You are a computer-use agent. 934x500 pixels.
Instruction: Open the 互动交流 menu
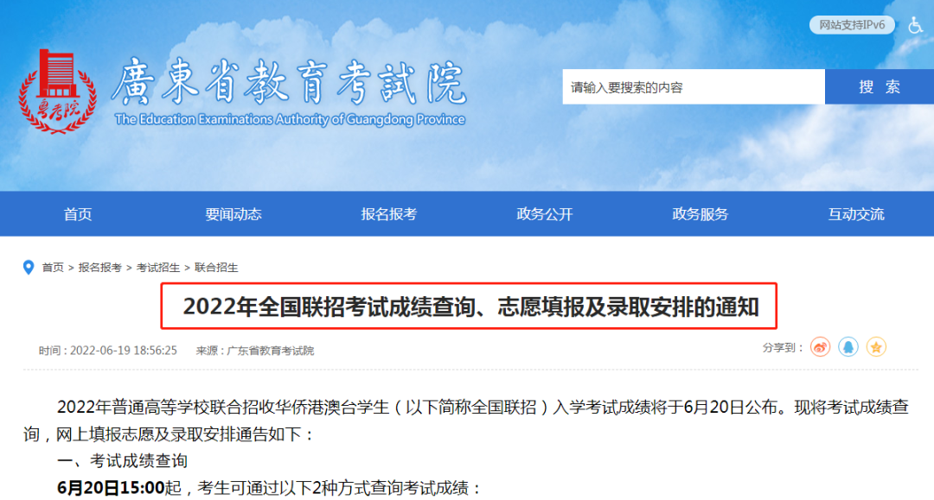tap(856, 214)
